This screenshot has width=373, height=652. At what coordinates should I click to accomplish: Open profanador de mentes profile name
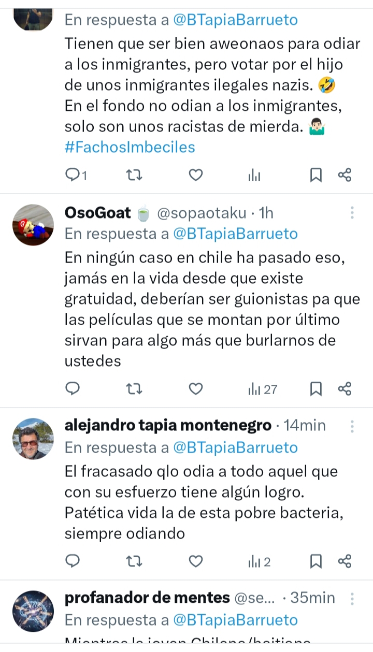coord(147,598)
